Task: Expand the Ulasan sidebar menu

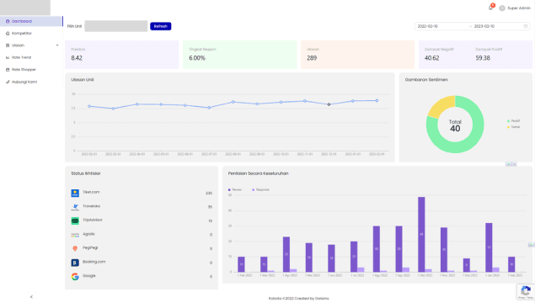Action: (31, 45)
